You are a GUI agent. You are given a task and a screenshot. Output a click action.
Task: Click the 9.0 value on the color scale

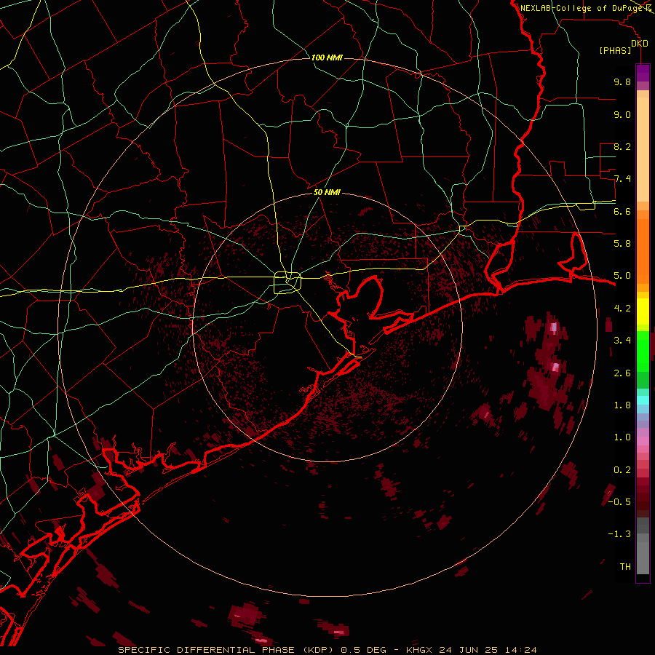point(622,114)
